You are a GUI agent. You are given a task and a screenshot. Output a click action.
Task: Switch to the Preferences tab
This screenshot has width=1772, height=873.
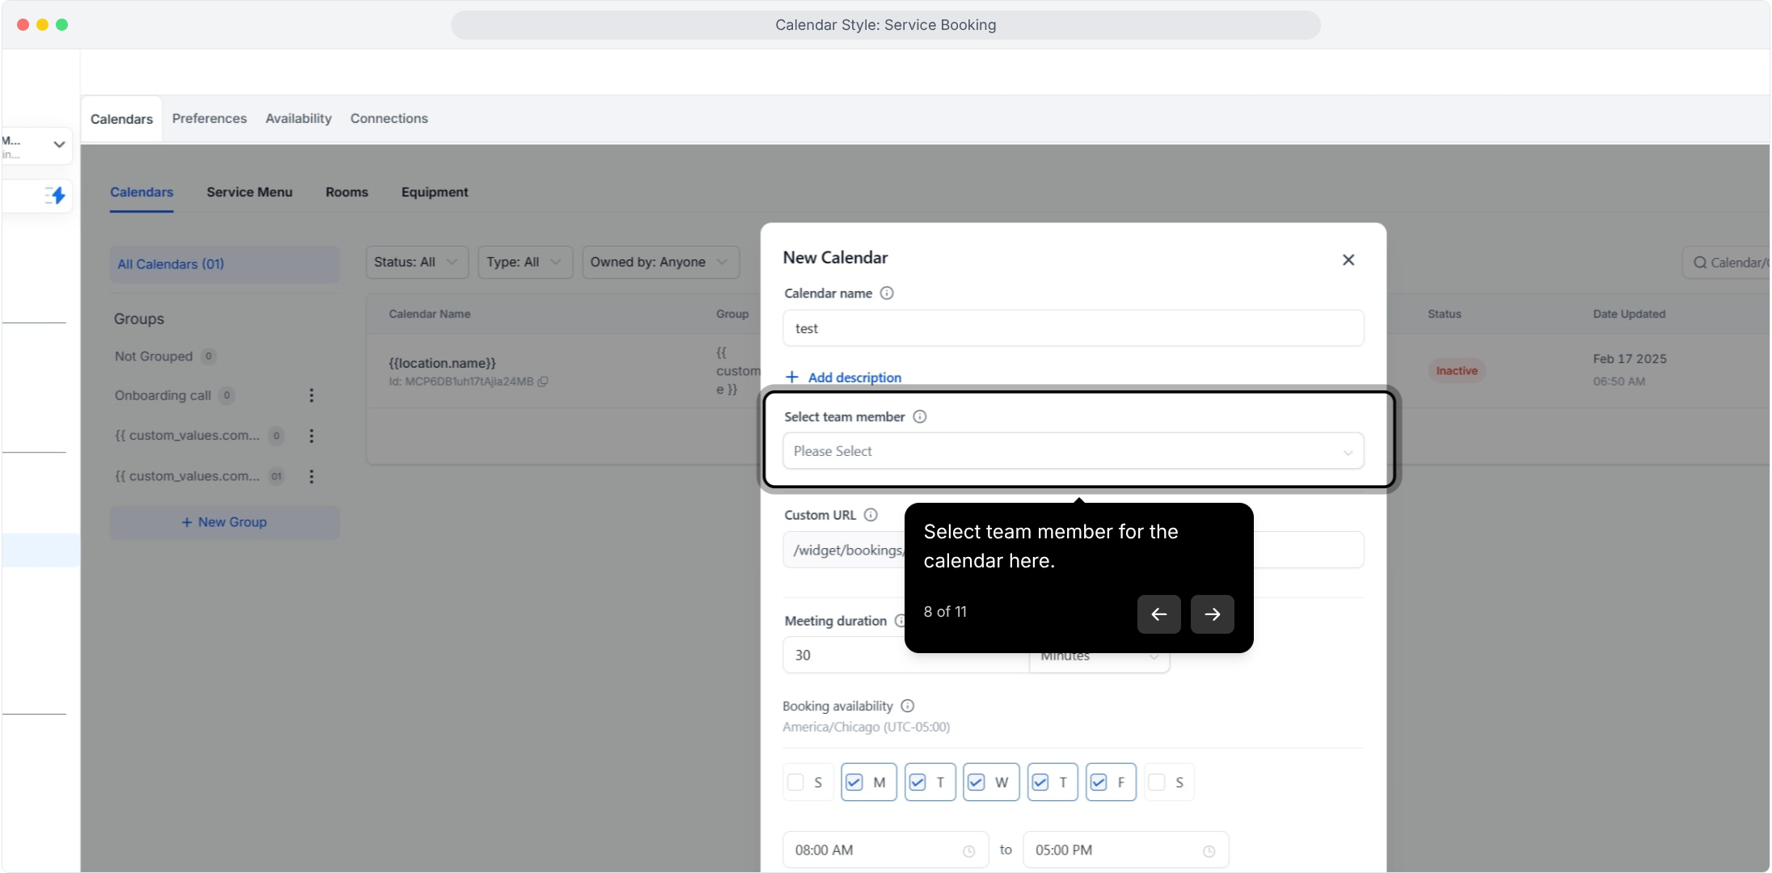point(209,119)
